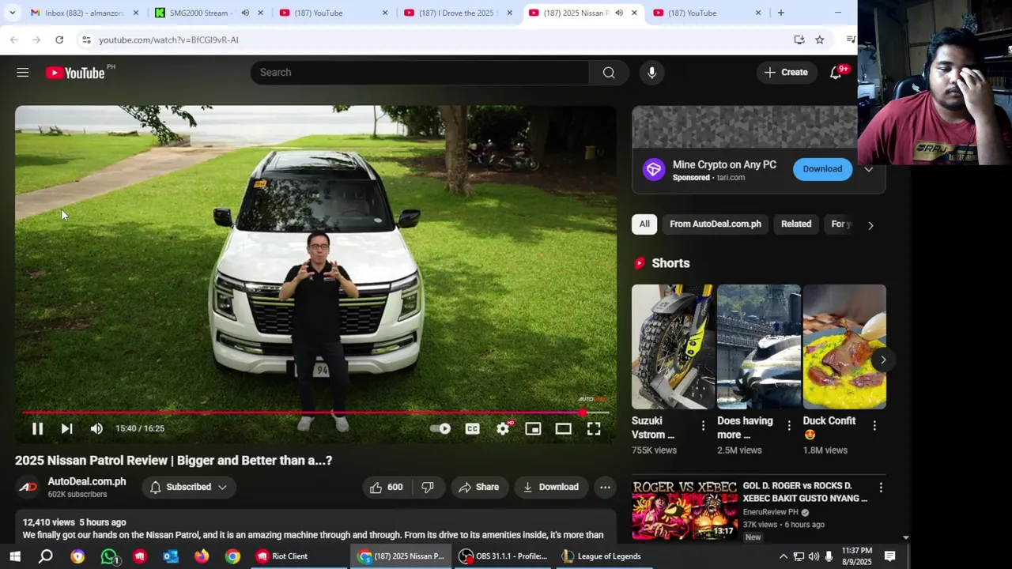Open Firefox from the taskbar
1012x569 pixels.
tap(202, 556)
